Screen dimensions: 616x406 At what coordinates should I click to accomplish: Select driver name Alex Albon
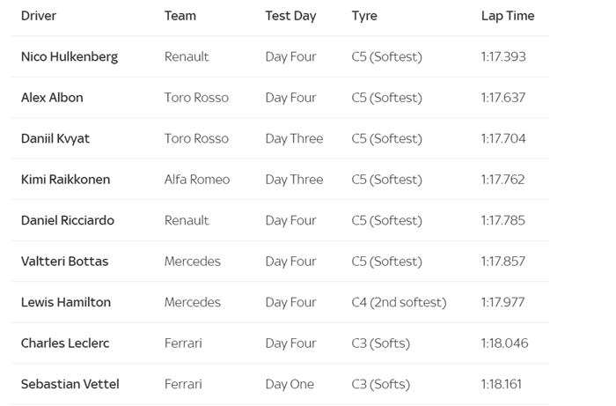click(x=52, y=98)
